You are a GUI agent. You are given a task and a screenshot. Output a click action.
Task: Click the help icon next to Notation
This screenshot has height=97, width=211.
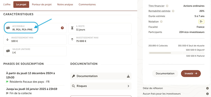click(x=161, y=22)
